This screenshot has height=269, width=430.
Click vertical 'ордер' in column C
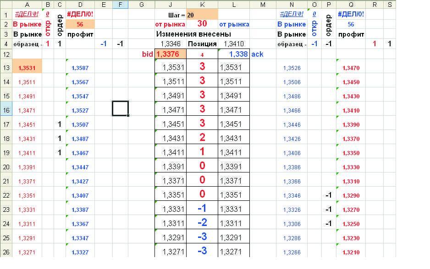pyautogui.click(x=60, y=25)
